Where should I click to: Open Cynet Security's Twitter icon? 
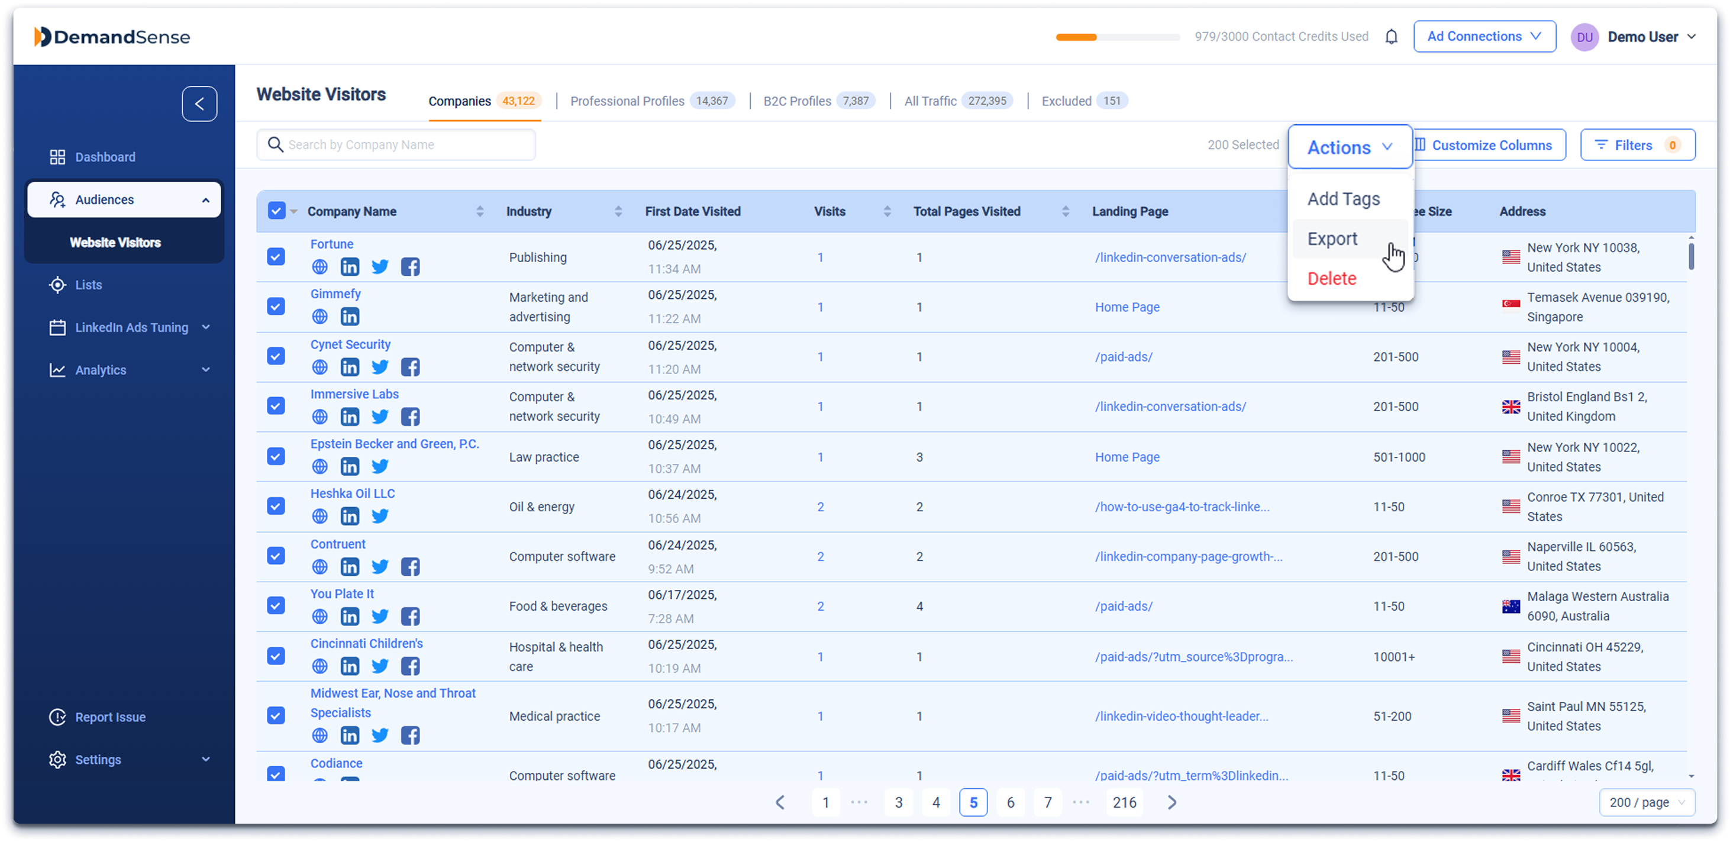coord(379,367)
